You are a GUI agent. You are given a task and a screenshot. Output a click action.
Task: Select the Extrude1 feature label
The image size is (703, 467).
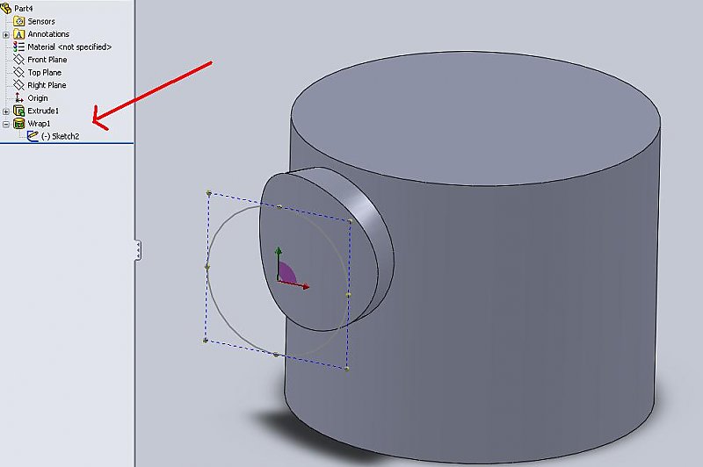pyautogui.click(x=43, y=111)
